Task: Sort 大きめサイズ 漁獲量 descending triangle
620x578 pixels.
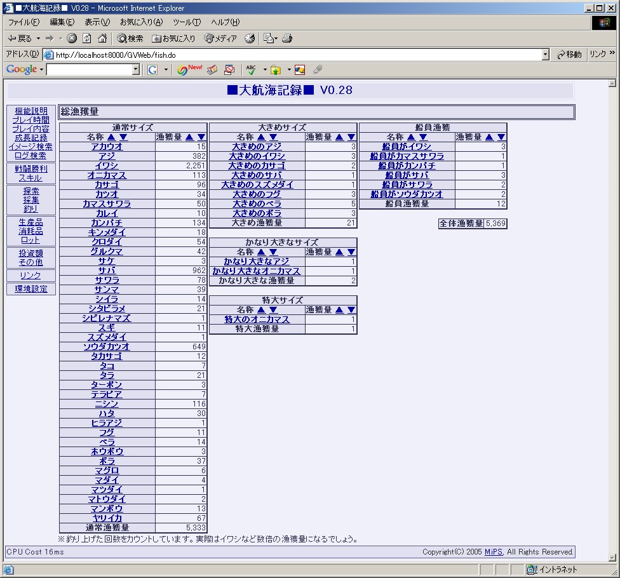Action: (351, 137)
